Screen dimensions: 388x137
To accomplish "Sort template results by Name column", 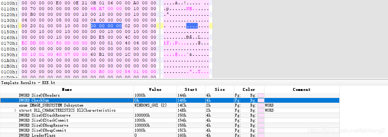I will [67, 90].
